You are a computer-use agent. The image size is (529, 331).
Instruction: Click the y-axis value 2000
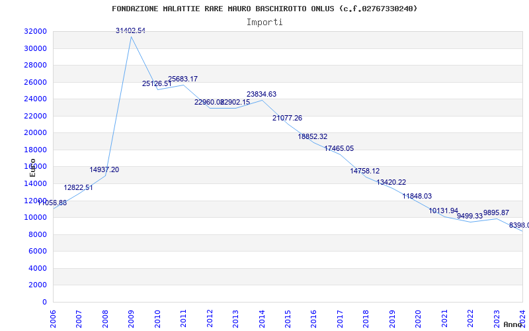point(37,285)
